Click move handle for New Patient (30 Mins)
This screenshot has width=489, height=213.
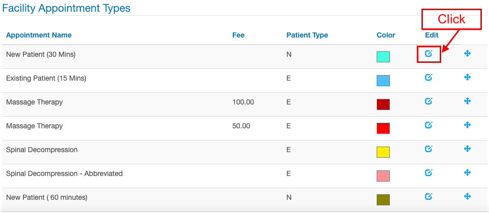467,53
